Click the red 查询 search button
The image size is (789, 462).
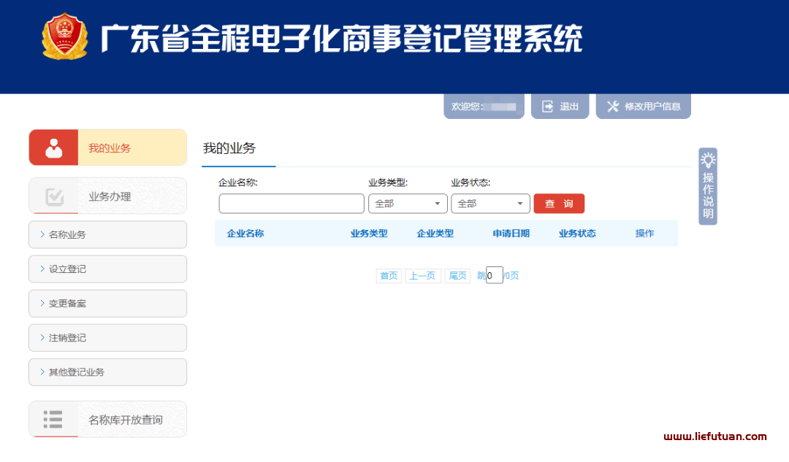[559, 203]
